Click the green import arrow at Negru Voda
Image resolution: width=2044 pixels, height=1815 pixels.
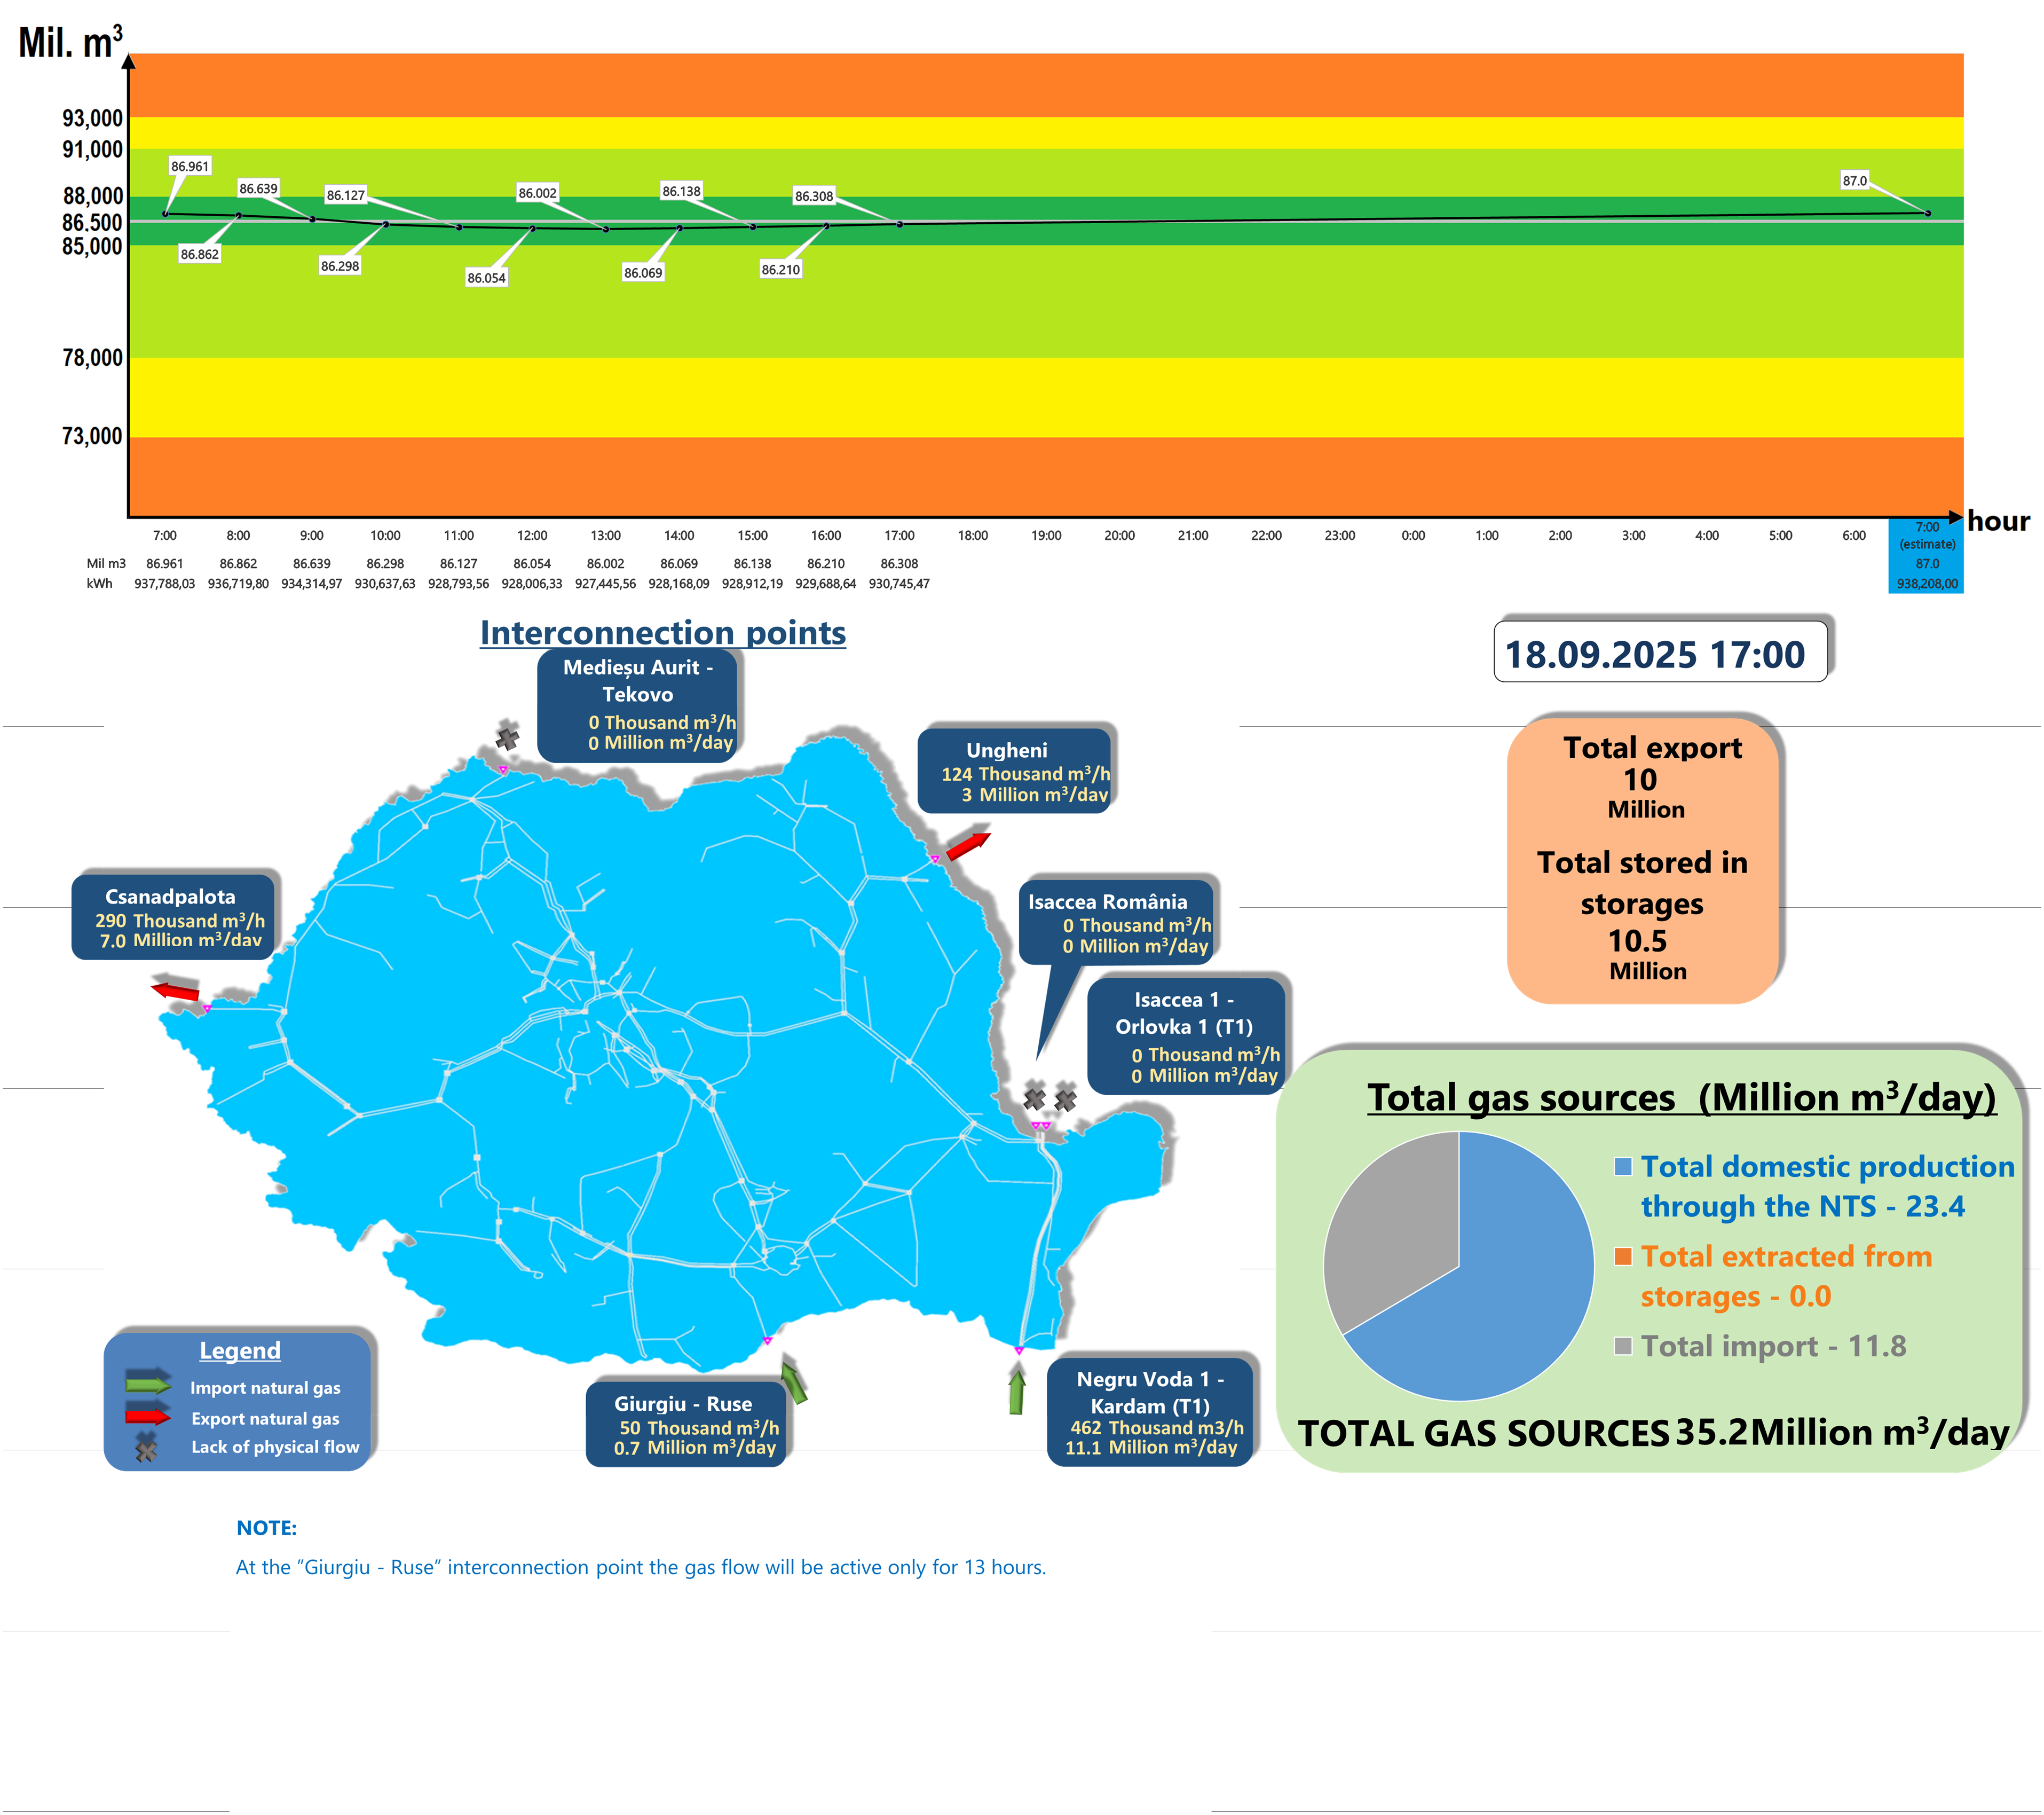tap(1017, 1392)
